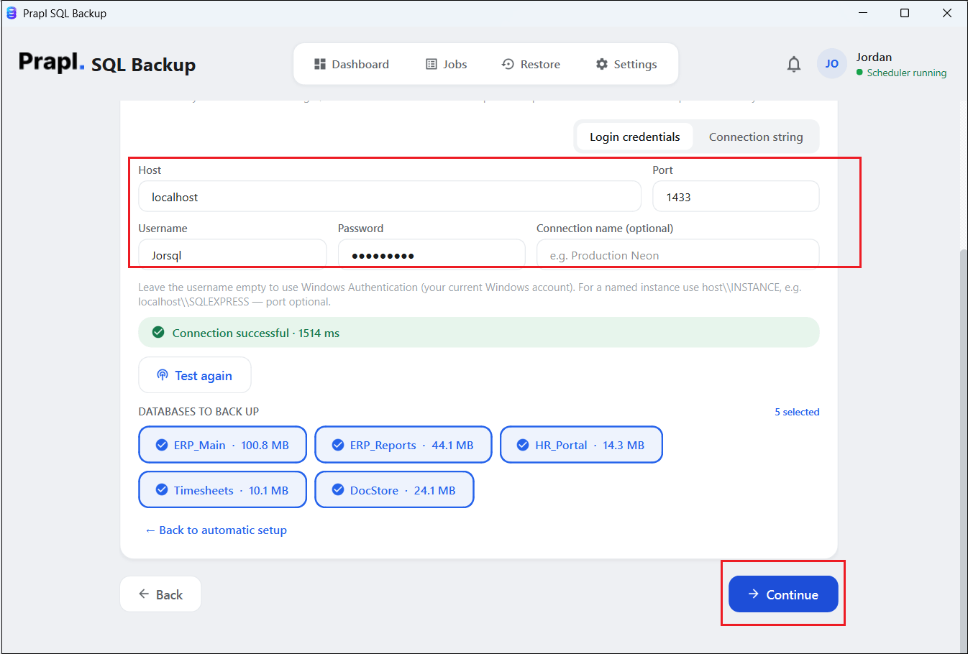Click the Scheduler running status
This screenshot has width=968, height=654.
(901, 73)
